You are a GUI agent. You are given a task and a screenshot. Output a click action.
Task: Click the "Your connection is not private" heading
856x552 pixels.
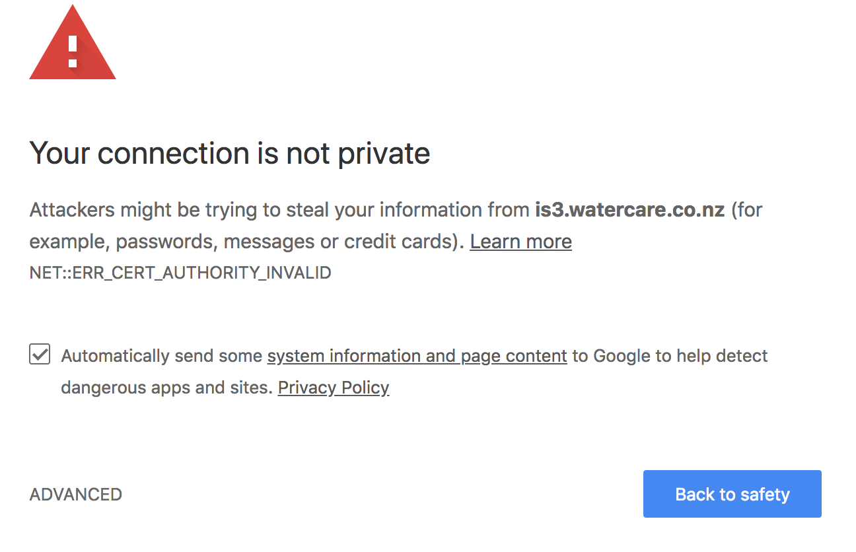pos(230,153)
